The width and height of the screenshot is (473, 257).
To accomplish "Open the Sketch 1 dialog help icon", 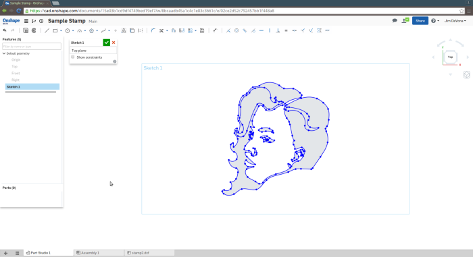I will [115, 61].
